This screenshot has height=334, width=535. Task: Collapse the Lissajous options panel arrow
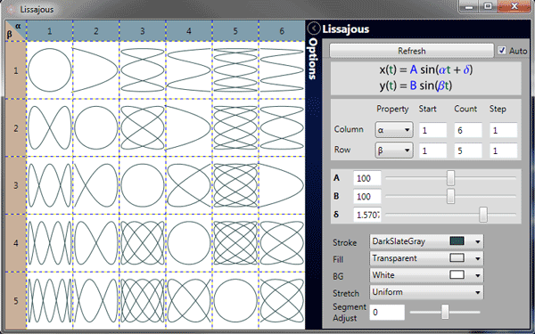[314, 29]
